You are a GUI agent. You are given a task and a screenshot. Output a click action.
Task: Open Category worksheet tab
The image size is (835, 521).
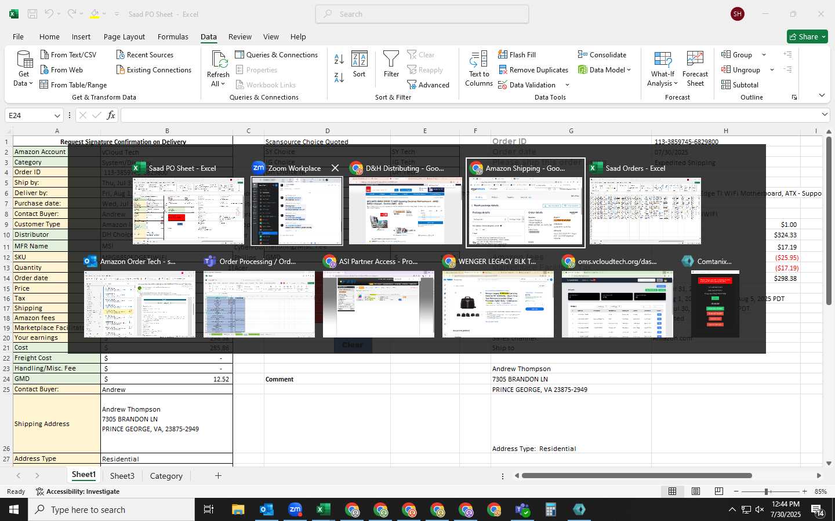(x=166, y=476)
